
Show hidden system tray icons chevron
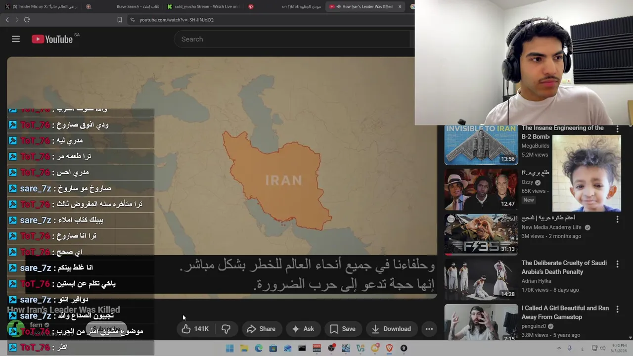click(x=559, y=348)
